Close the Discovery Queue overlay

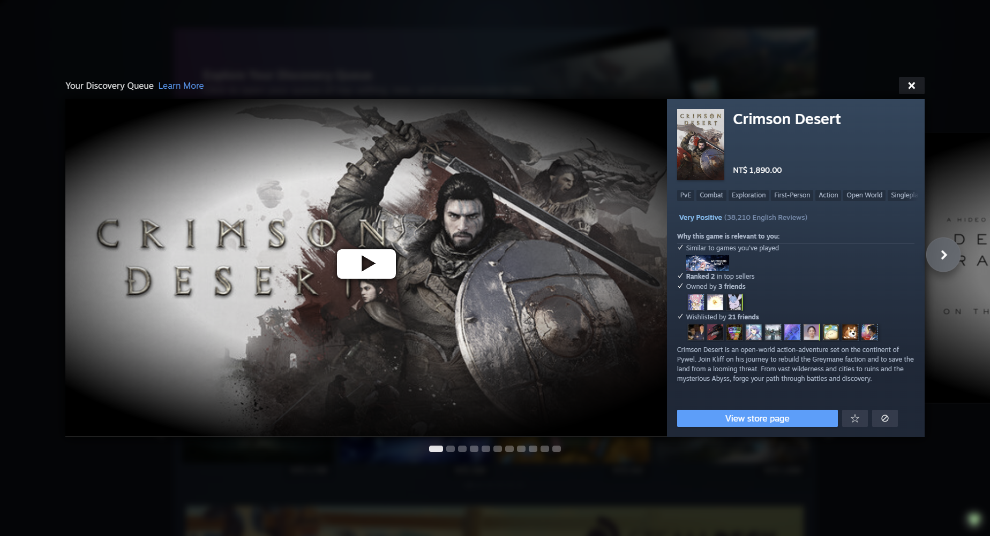tap(911, 86)
